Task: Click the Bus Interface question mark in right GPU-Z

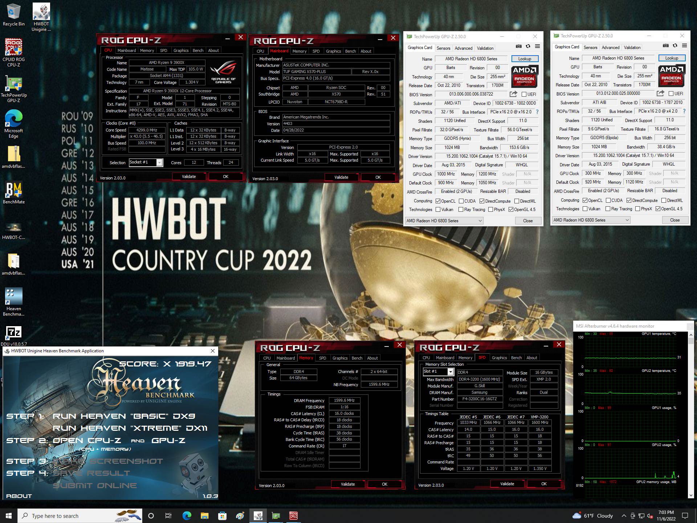Action: 684,111
